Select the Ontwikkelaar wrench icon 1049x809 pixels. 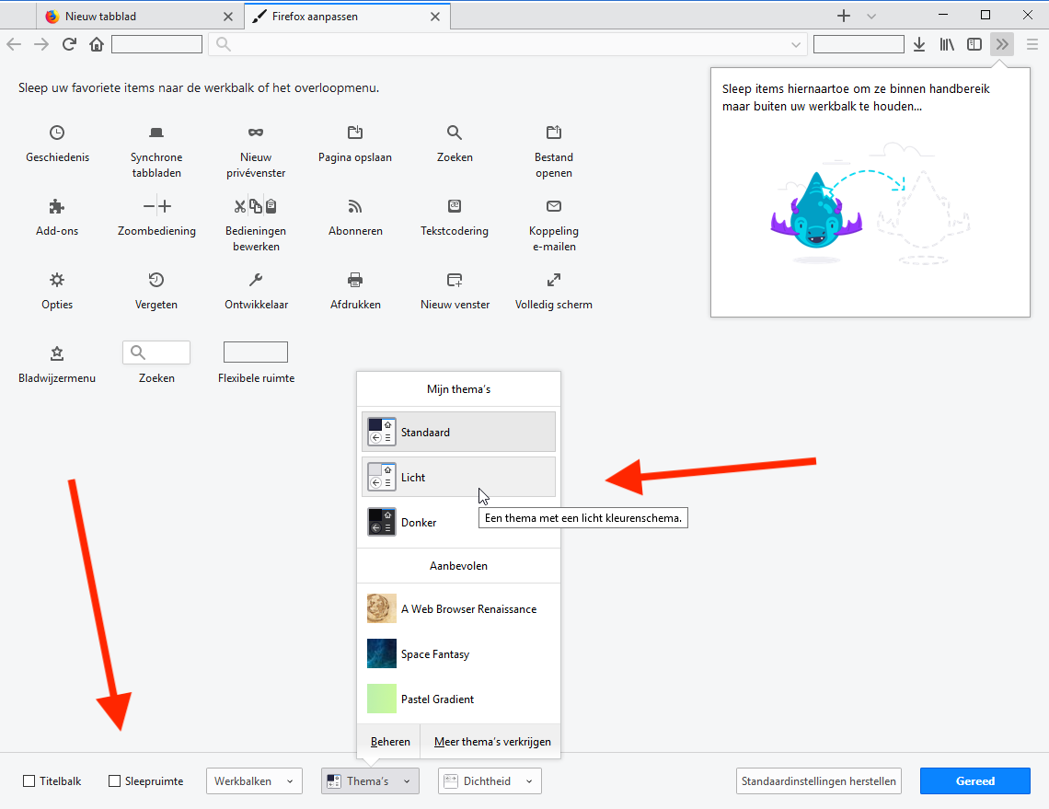pos(256,280)
